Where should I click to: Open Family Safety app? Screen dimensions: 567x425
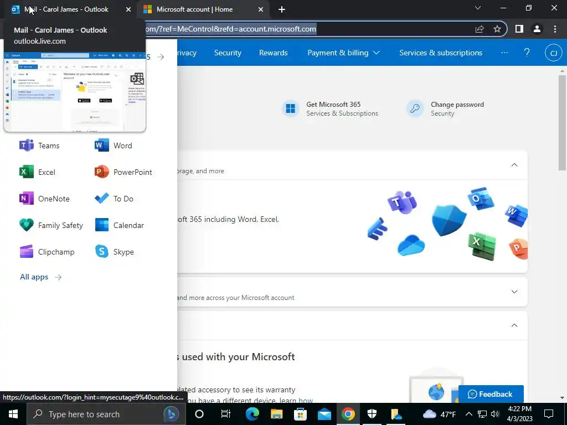point(51,225)
